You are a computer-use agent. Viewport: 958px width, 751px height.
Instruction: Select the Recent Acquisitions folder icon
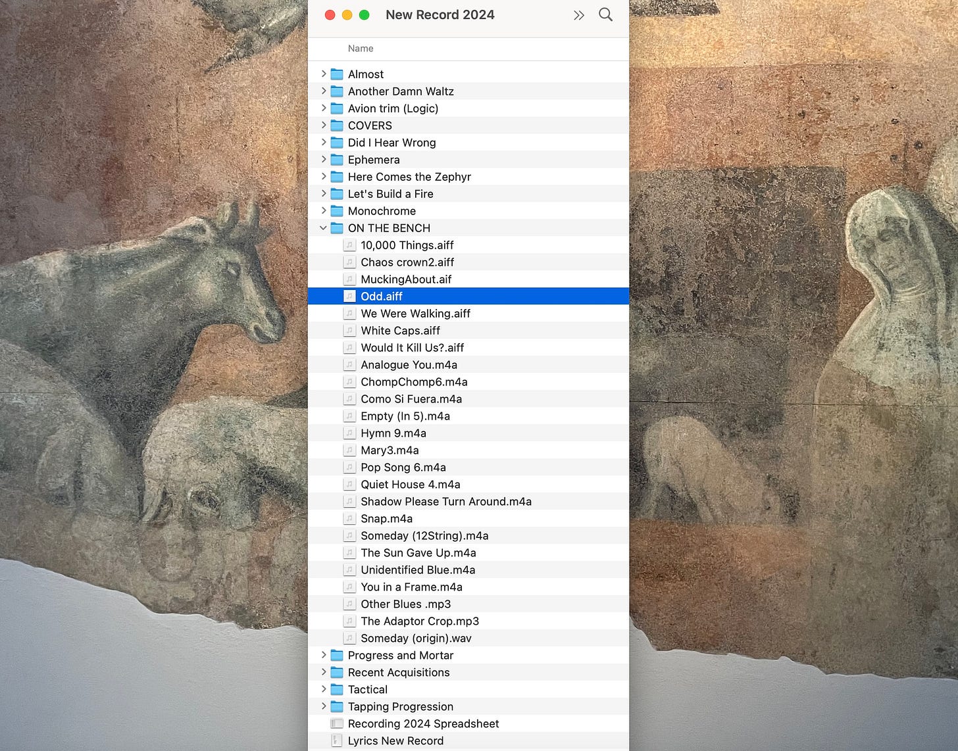click(337, 673)
